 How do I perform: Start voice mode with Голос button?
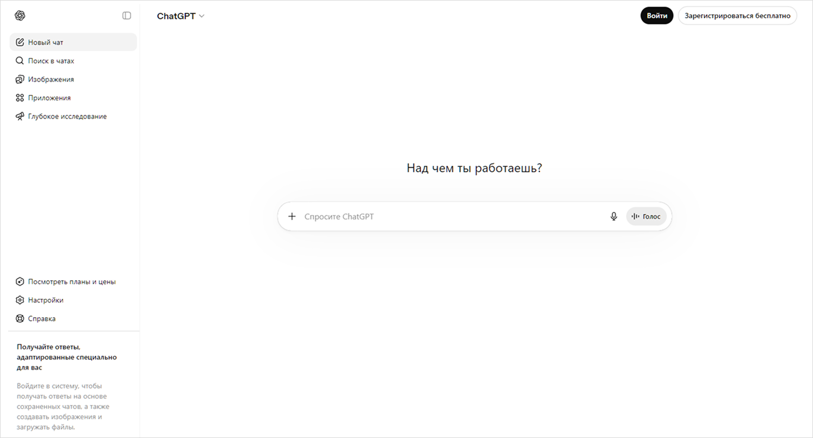pyautogui.click(x=646, y=216)
